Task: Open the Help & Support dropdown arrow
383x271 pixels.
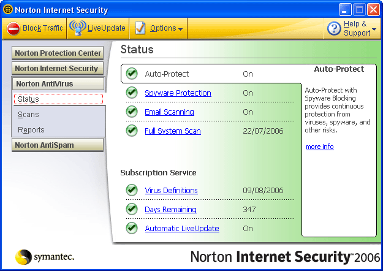Action: click(x=374, y=29)
